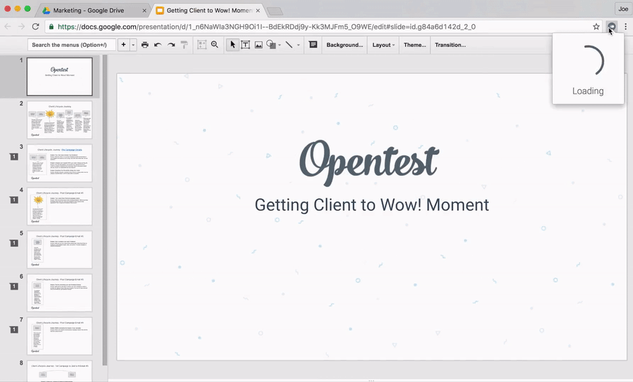Viewport: 633px width, 382px height.
Task: Select the Getting Client to Wow! Moment tab
Action: (x=209, y=11)
